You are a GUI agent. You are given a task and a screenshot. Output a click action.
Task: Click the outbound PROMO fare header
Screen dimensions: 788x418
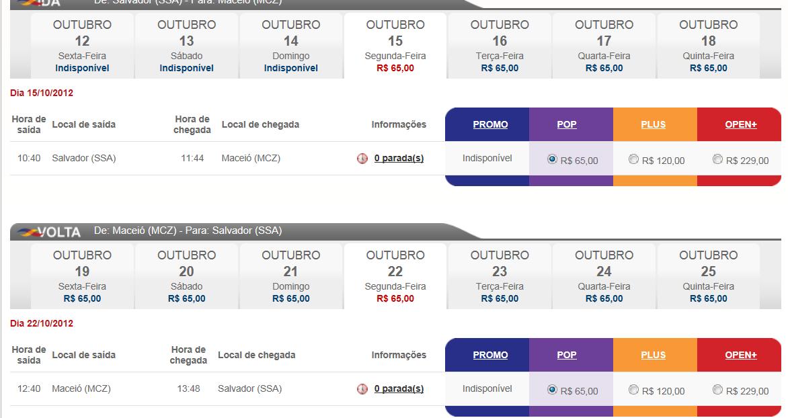click(x=490, y=124)
